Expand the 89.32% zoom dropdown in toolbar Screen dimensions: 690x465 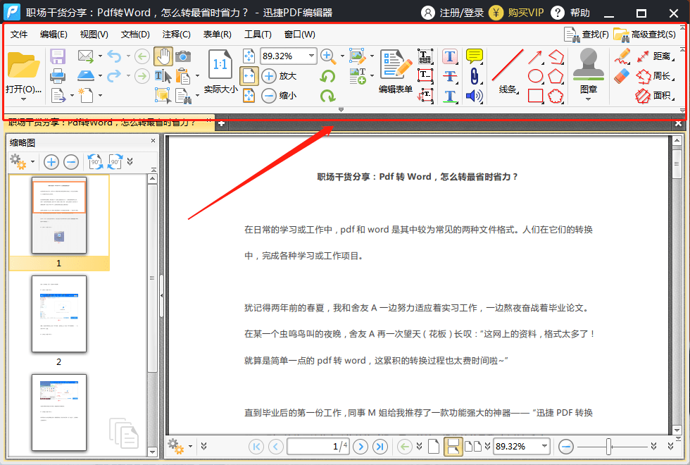point(311,56)
